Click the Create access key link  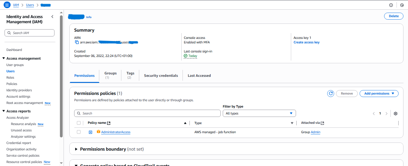[306, 42]
